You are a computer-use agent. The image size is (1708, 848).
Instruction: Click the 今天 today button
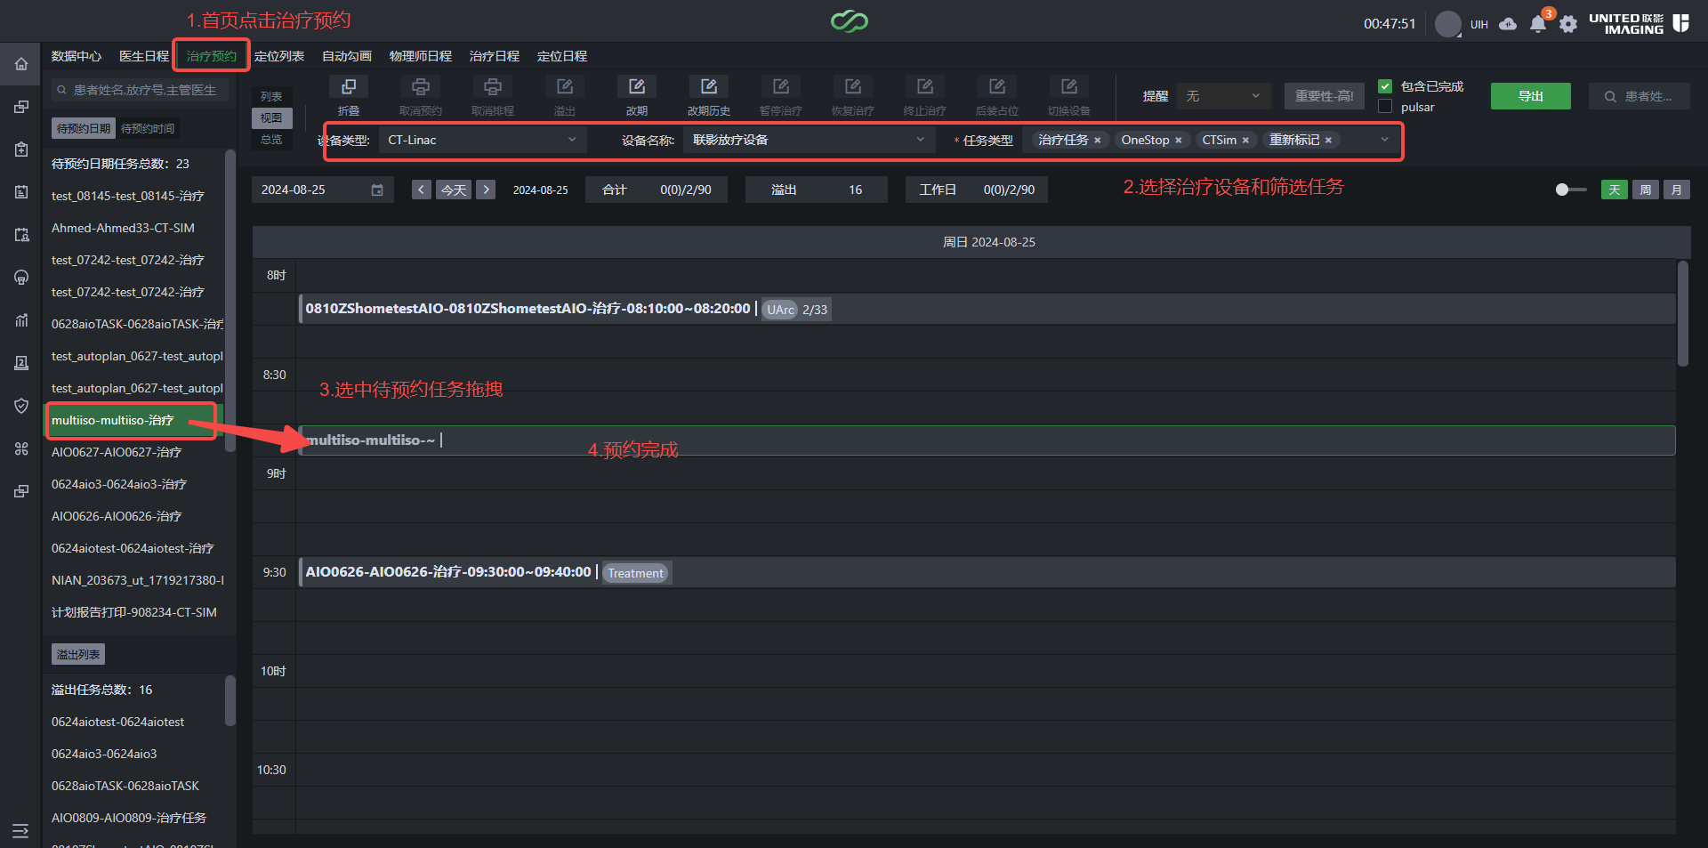click(x=454, y=190)
